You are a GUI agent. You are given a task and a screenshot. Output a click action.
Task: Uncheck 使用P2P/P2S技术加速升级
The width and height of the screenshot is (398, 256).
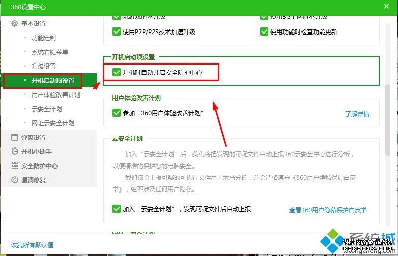coord(116,31)
